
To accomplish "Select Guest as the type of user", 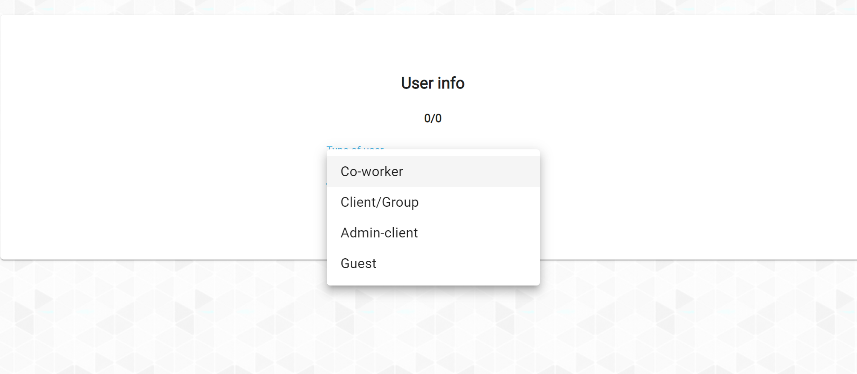I will pyautogui.click(x=358, y=263).
